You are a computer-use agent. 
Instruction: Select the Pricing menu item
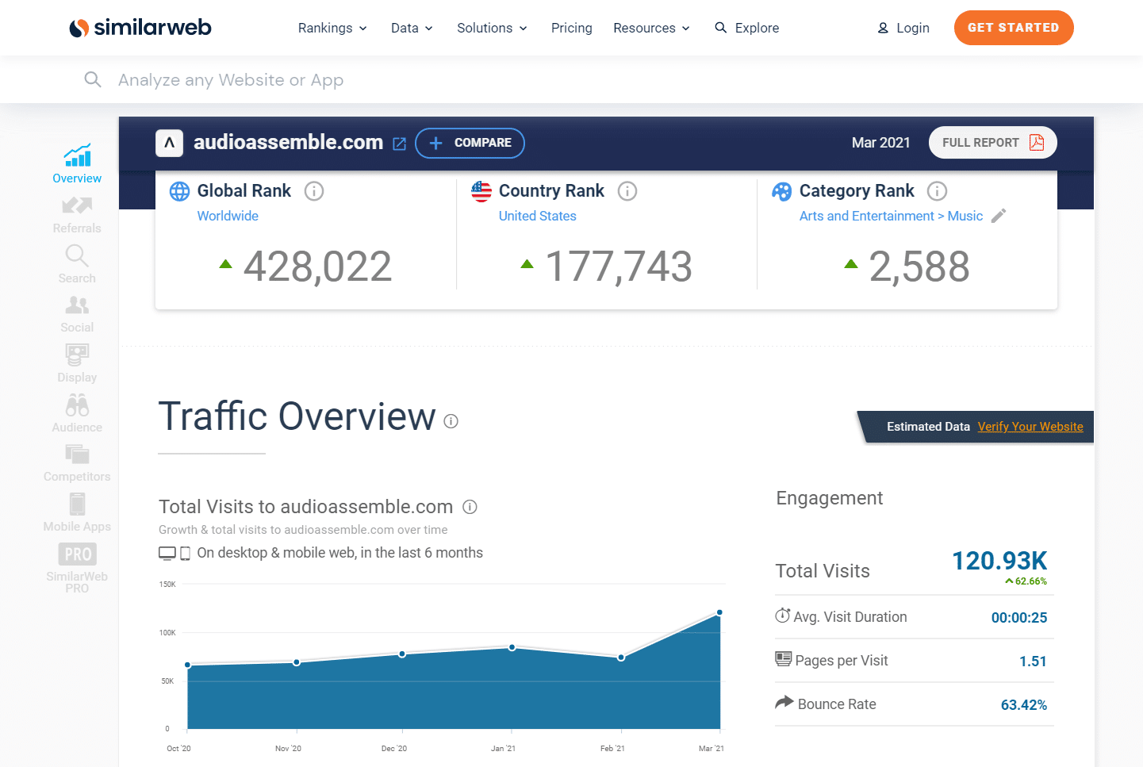571,28
